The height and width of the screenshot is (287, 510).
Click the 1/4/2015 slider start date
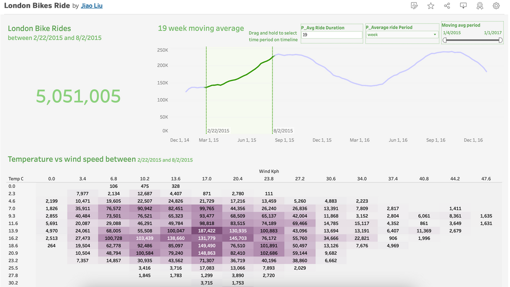tap(452, 33)
